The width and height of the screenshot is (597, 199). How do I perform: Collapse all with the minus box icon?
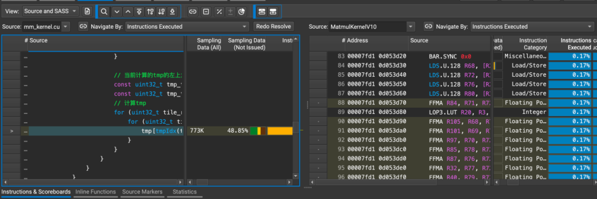pyautogui.click(x=206, y=12)
